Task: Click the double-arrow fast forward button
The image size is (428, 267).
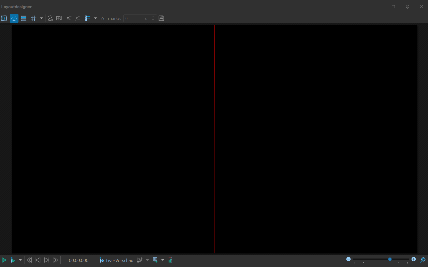Action: 55,260
